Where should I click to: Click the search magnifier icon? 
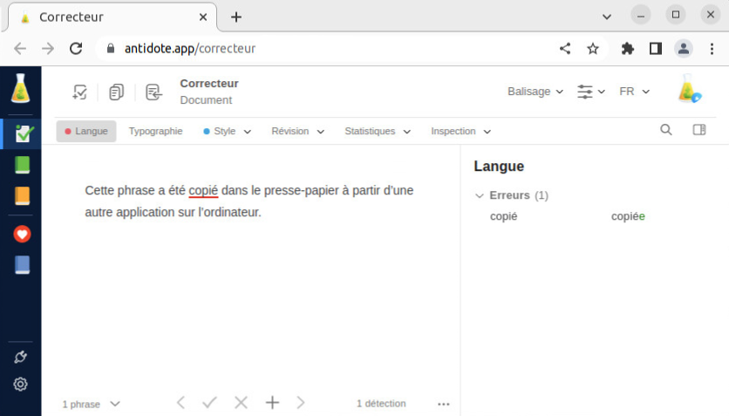click(666, 131)
